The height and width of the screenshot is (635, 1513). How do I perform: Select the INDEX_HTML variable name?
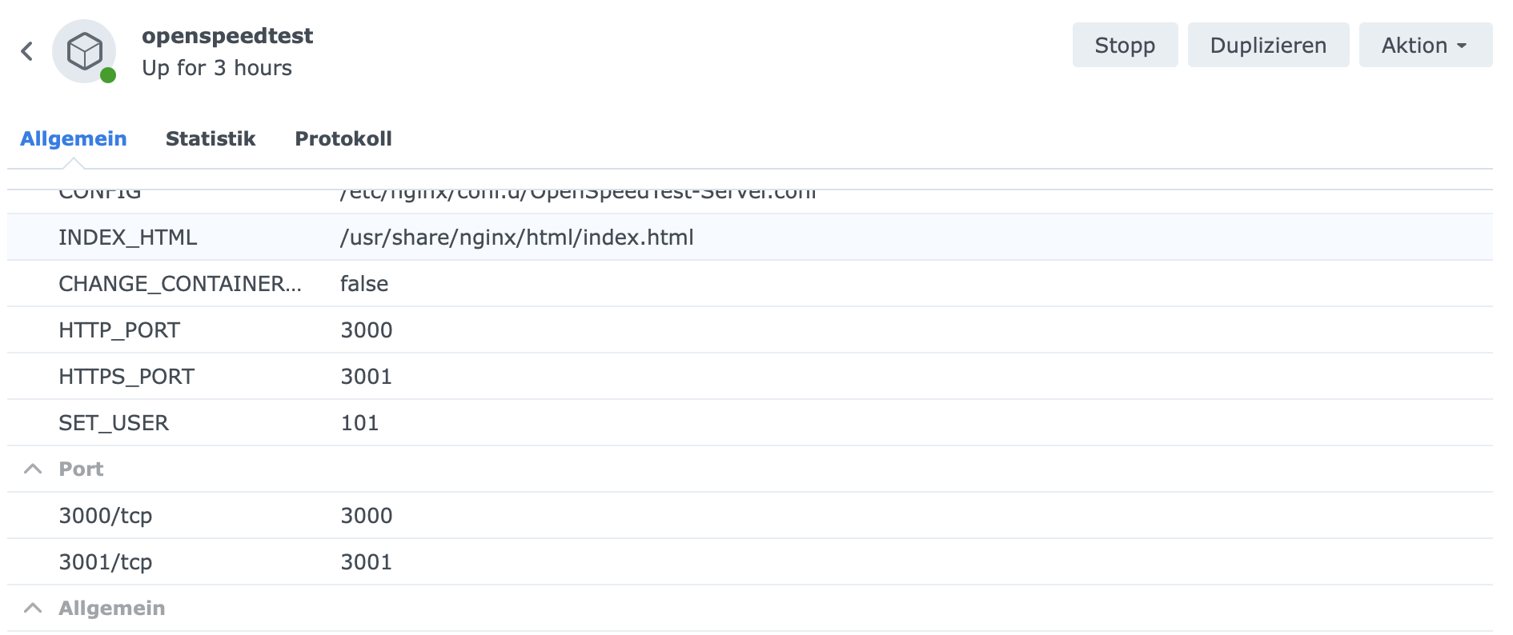(127, 238)
